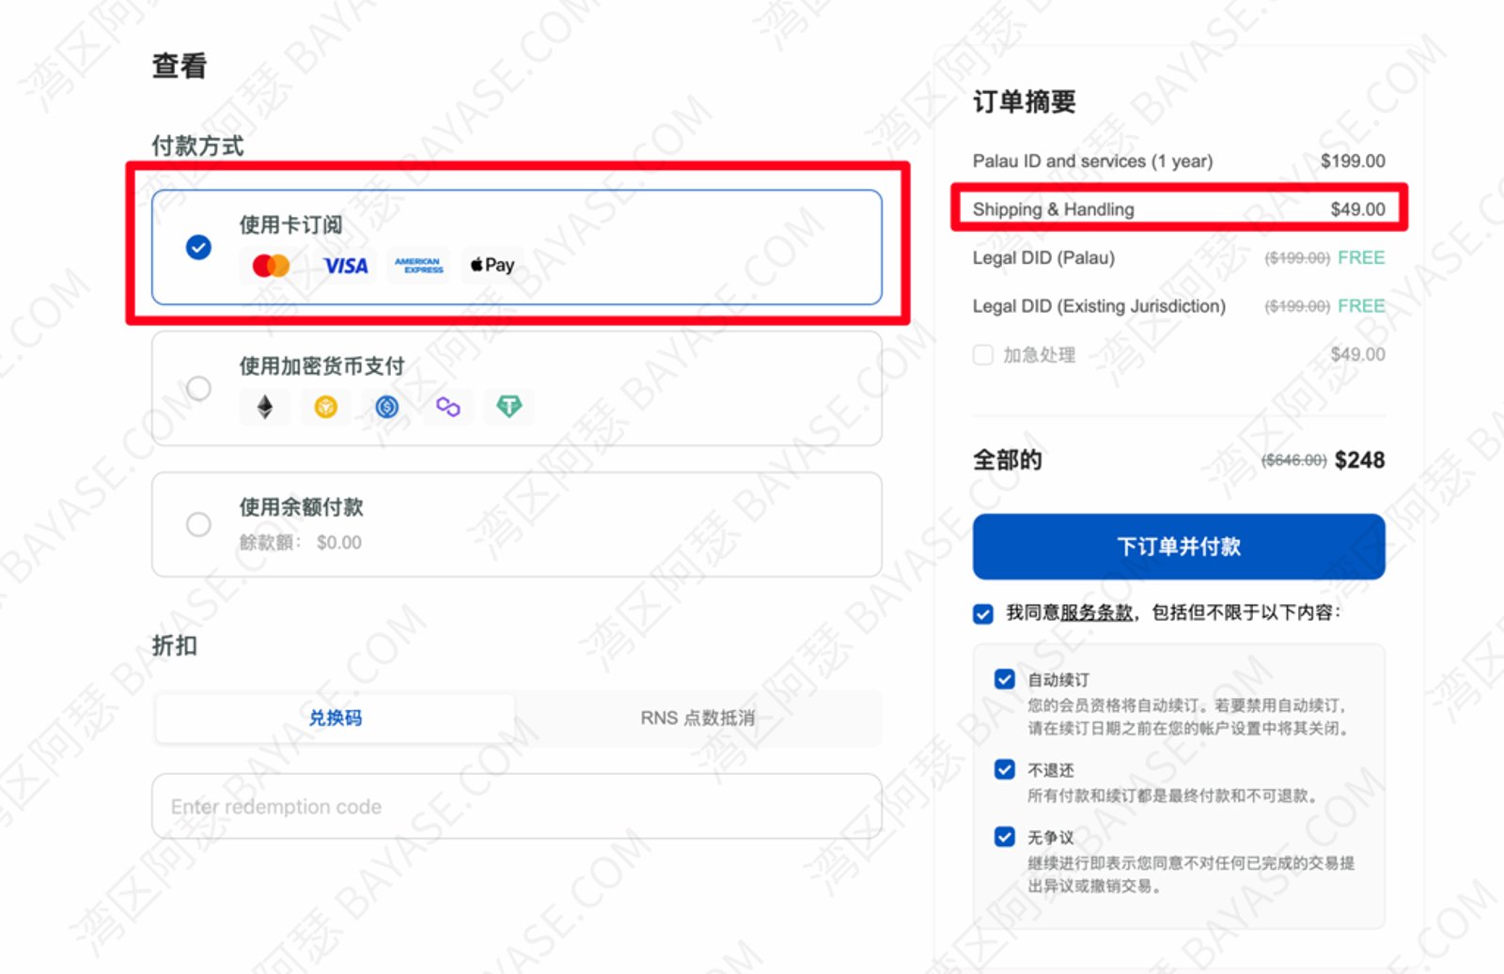Viewport: 1504px width, 974px height.
Task: Click the Mastercard logo icon
Action: [x=271, y=266]
